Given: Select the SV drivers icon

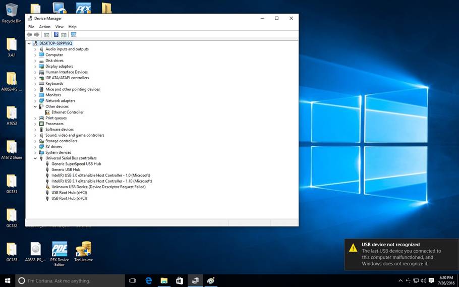Looking at the screenshot, I should (x=41, y=147).
